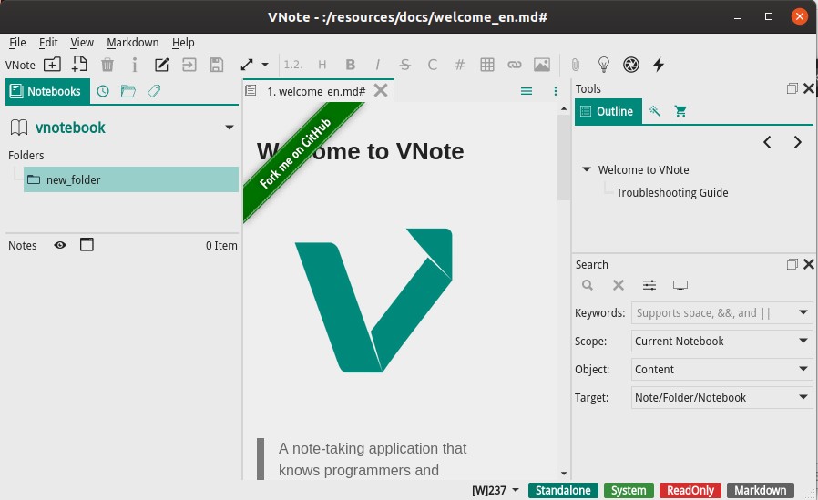Viewport: 818px width, 500px height.
Task: Open the Cart tab in Tools
Action: click(680, 111)
